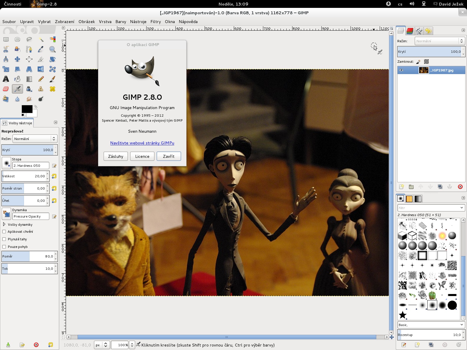Open the Filtry menu
Viewport: 467px width, 350px height.
156,22
